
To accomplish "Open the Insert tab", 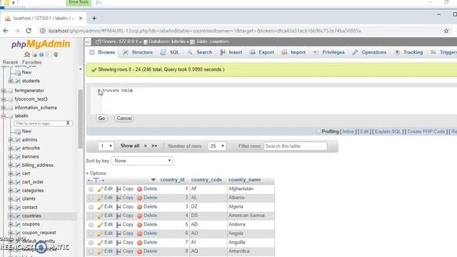I will click(231, 52).
